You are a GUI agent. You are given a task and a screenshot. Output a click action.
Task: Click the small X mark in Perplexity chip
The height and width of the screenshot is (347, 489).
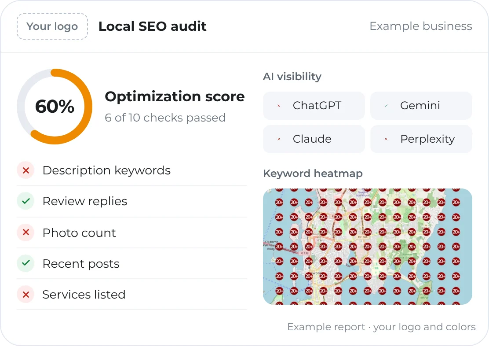(x=386, y=139)
